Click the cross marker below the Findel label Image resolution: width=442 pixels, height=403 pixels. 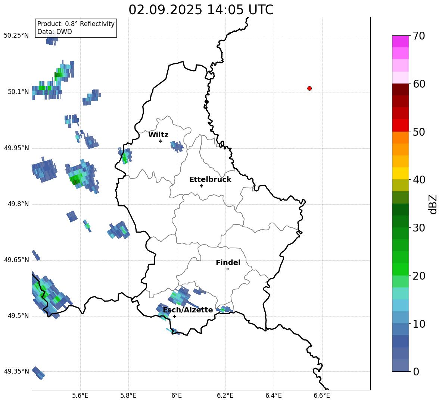(x=228, y=269)
